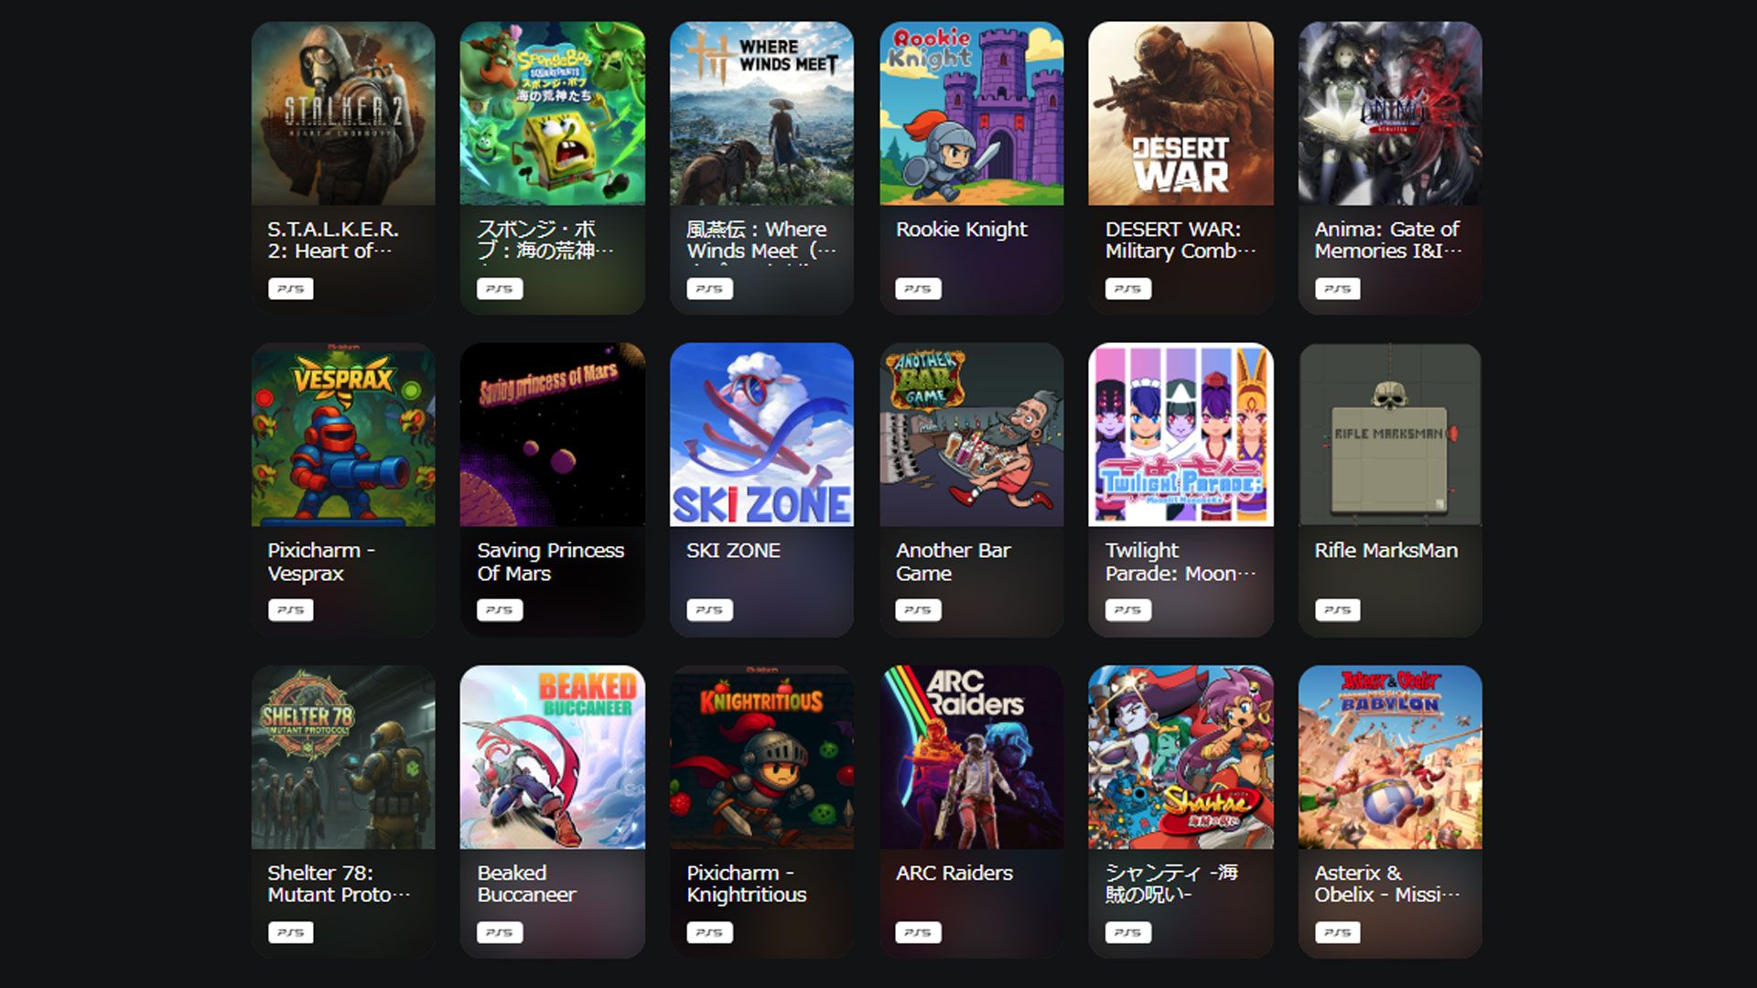Click the PS5 badge under Another Bar Game
This screenshot has height=988, width=1757.
tap(918, 610)
